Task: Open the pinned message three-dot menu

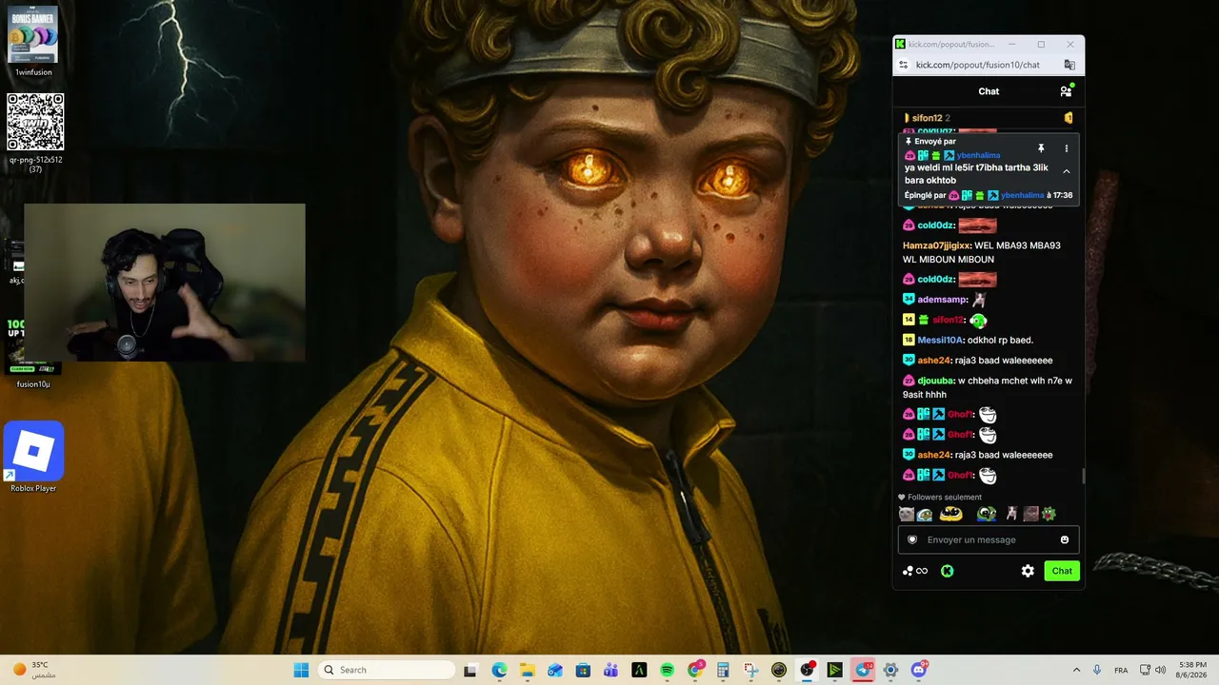Action: pos(1066,148)
